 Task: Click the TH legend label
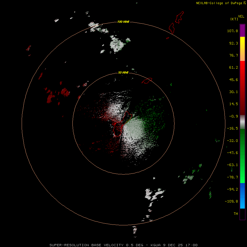click(x=236, y=214)
